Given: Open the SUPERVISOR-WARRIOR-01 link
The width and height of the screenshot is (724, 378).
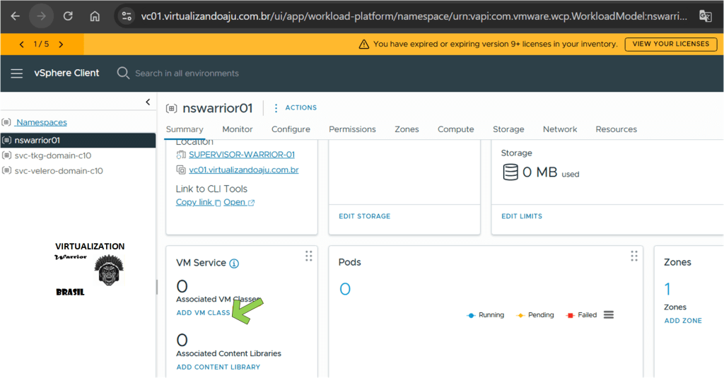Looking at the screenshot, I should pyautogui.click(x=242, y=155).
